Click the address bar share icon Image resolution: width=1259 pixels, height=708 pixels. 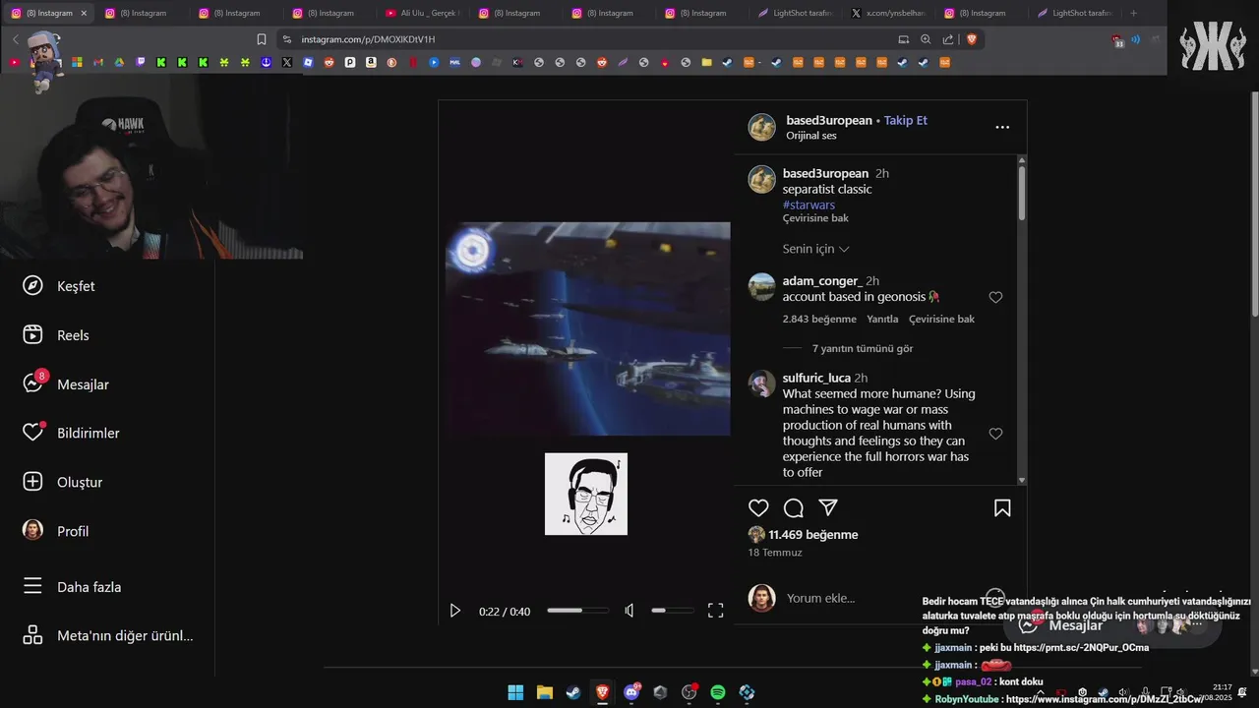(x=948, y=39)
